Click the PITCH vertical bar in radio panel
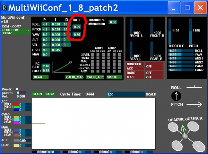 click(190, 31)
